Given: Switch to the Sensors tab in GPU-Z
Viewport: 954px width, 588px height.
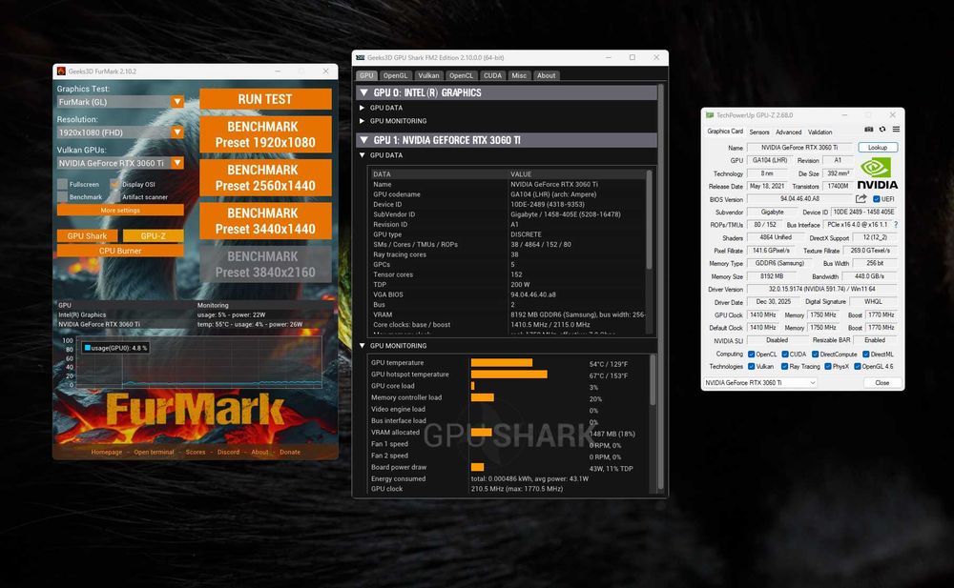Looking at the screenshot, I should click(759, 132).
